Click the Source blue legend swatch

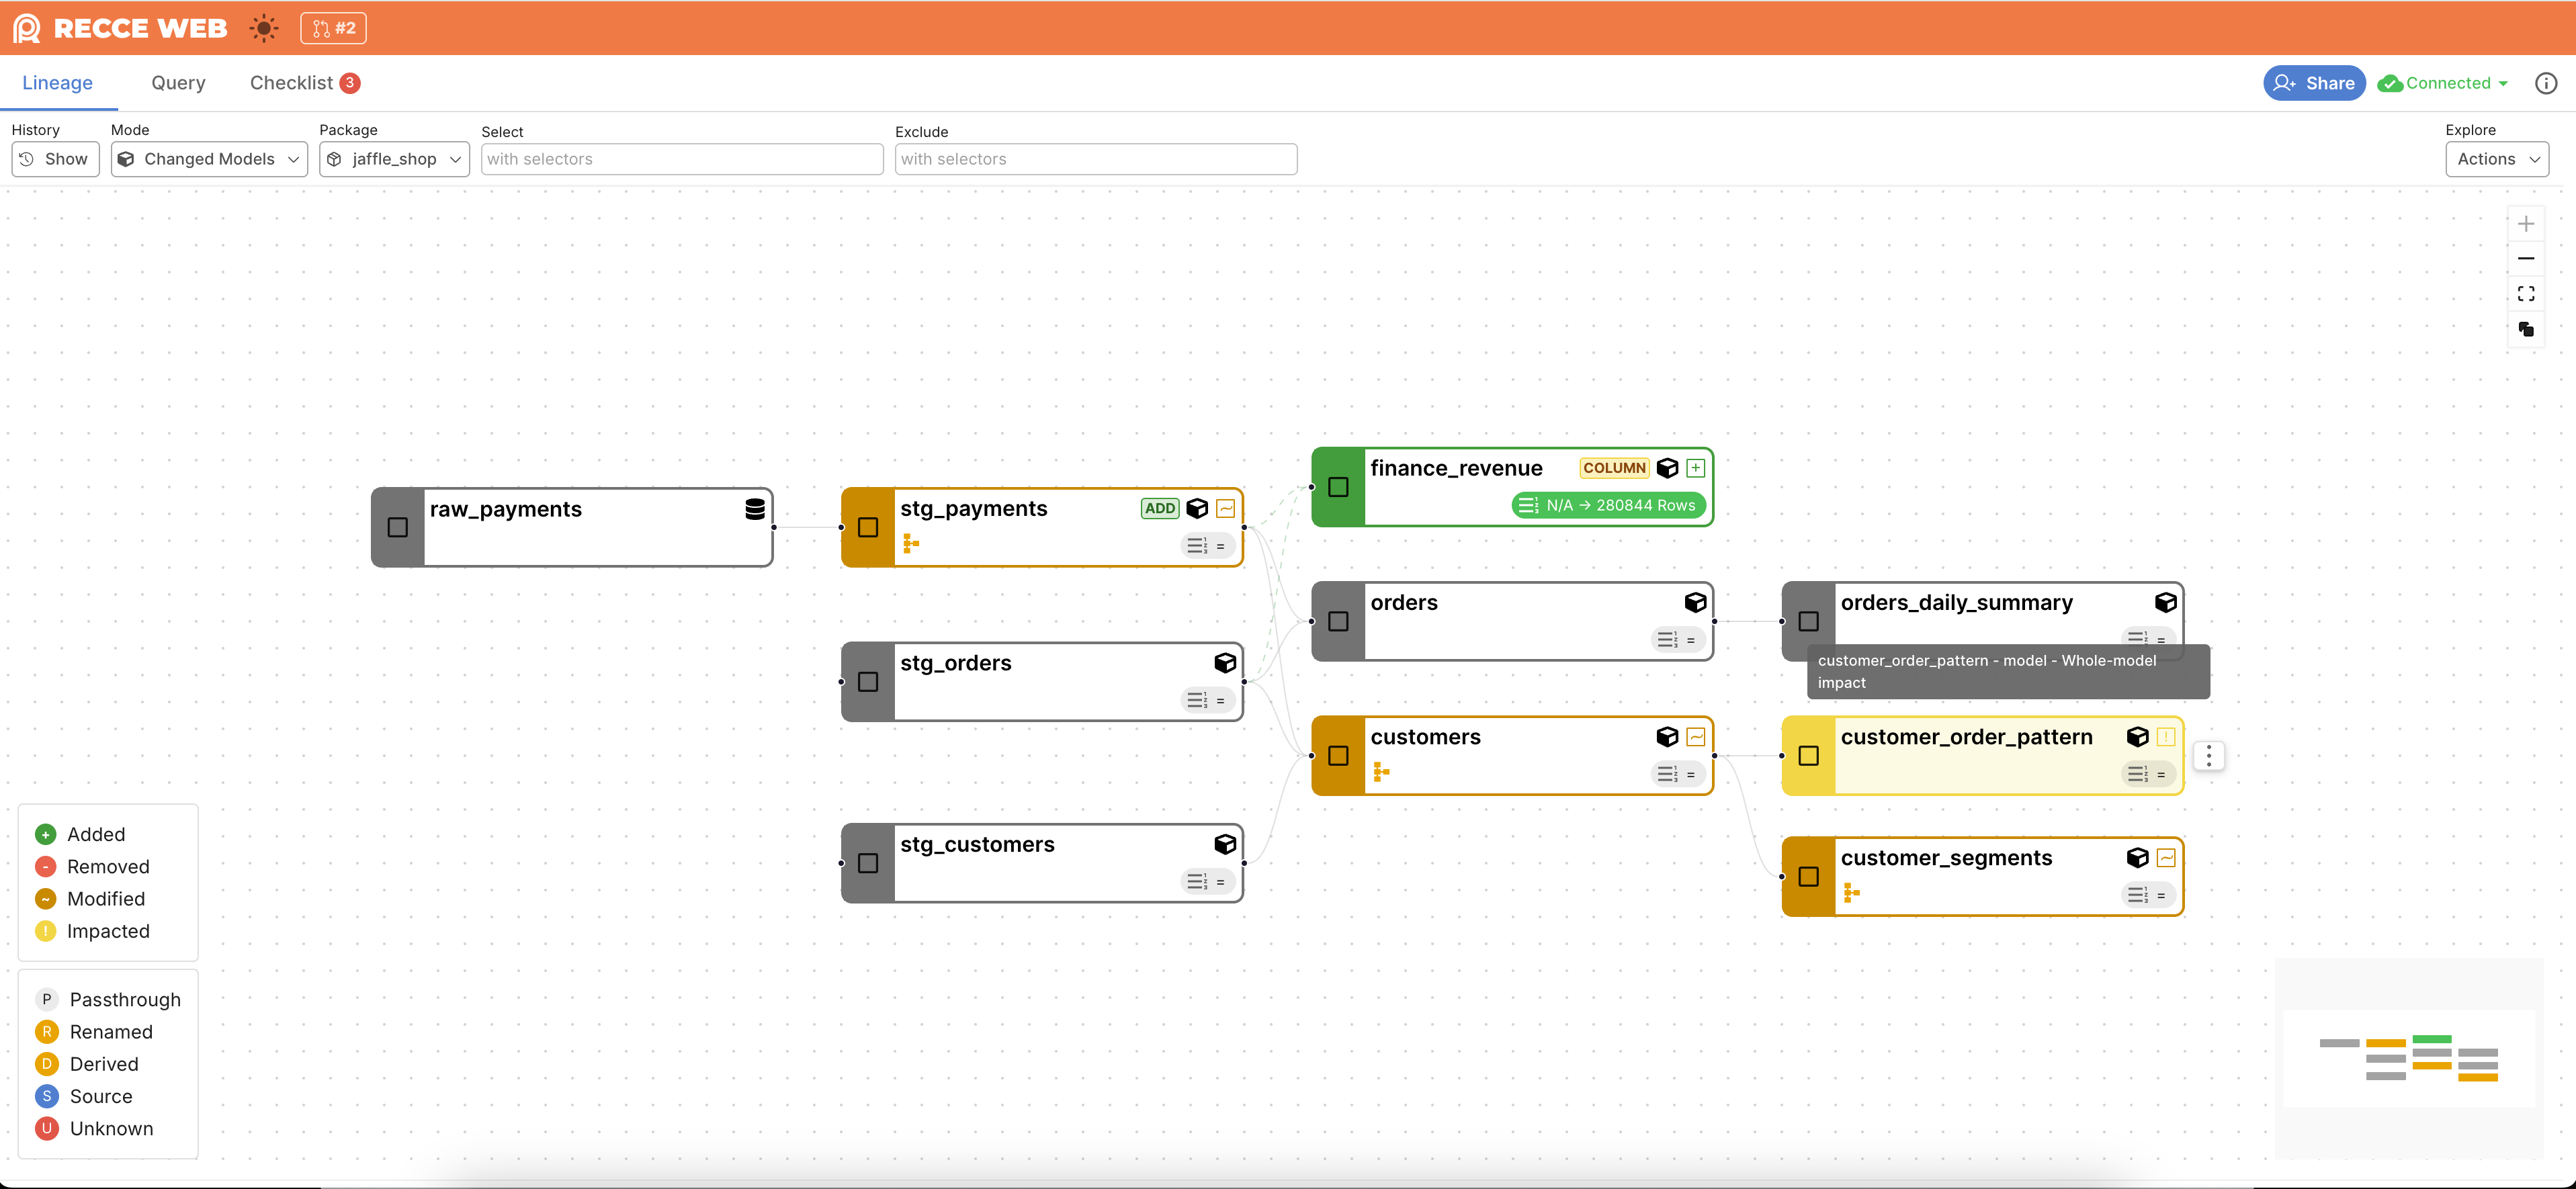point(46,1096)
